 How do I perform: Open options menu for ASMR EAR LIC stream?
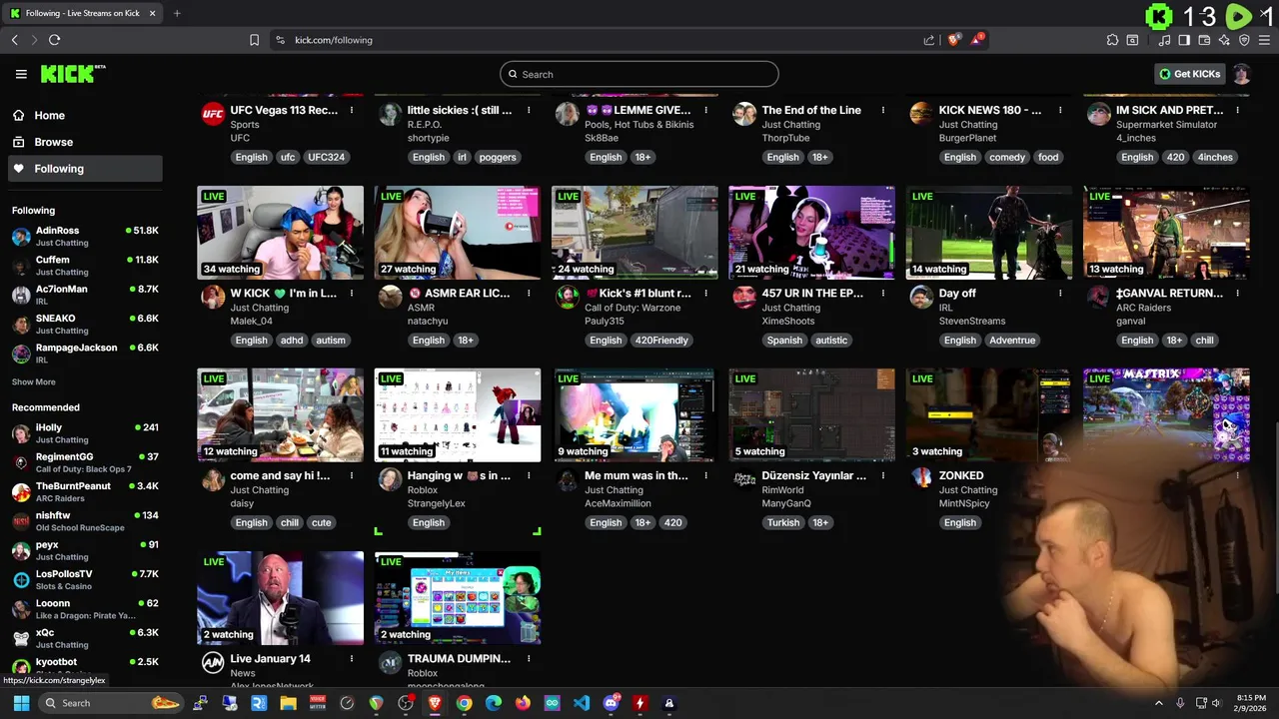point(529,293)
